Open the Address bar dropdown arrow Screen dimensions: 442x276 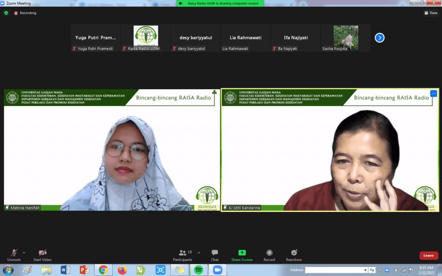coord(365,270)
